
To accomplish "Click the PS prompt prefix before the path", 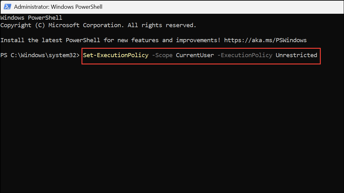I will pos(4,55).
